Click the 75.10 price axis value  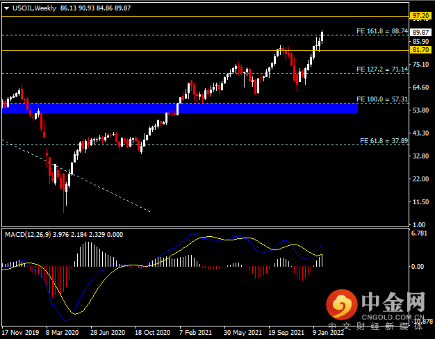point(420,65)
